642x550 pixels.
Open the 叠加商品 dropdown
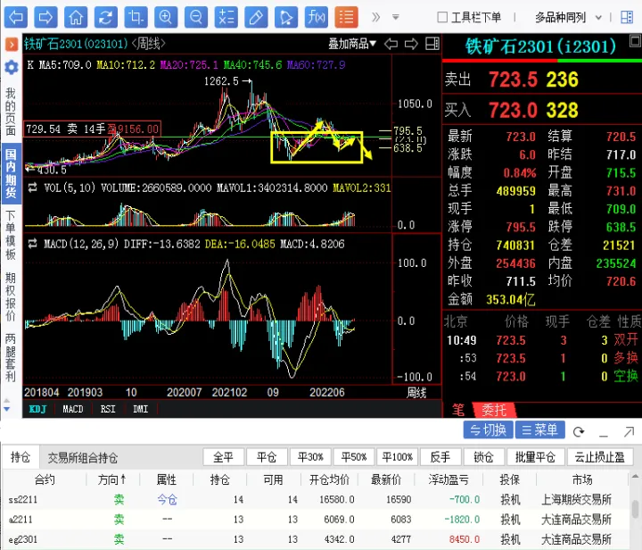click(x=352, y=44)
